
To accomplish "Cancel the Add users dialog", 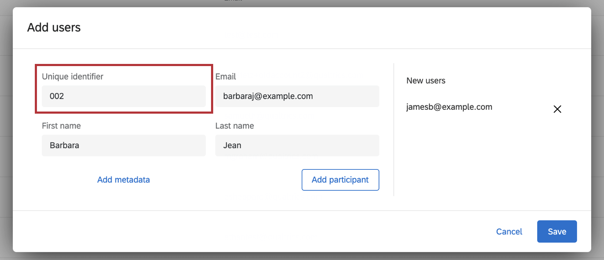I will click(509, 232).
